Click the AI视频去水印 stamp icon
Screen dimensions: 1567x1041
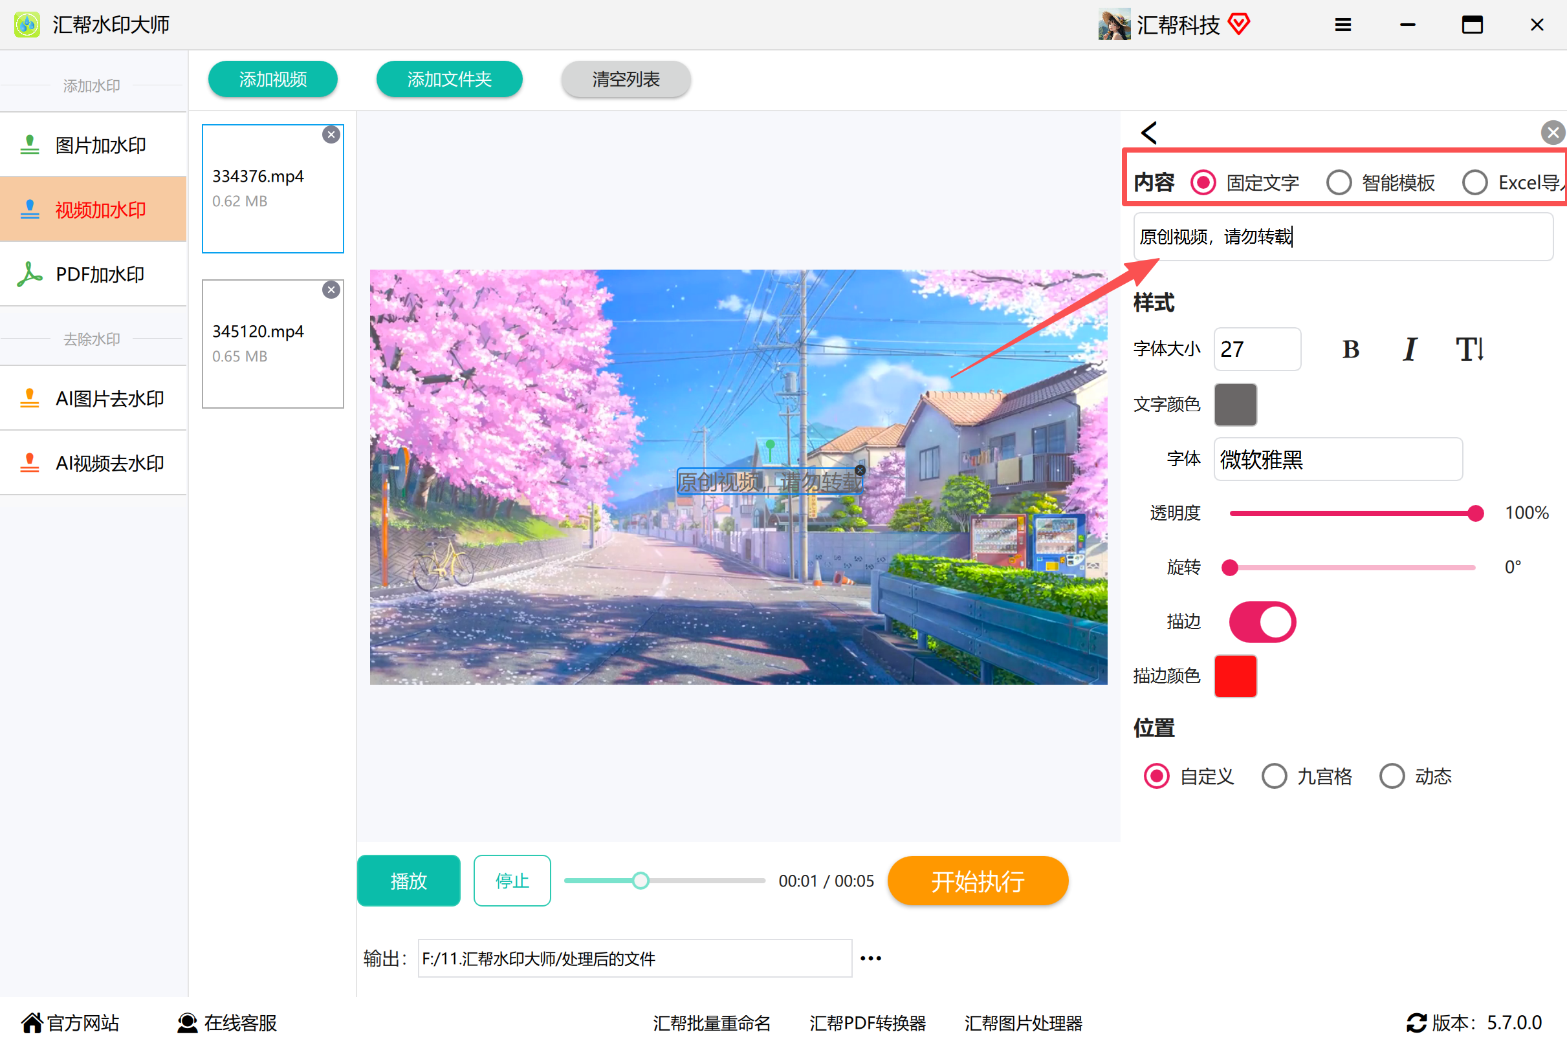click(x=29, y=463)
